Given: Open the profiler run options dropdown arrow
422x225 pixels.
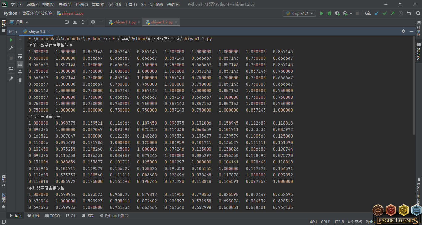Looking at the screenshot, I should coord(351,14).
